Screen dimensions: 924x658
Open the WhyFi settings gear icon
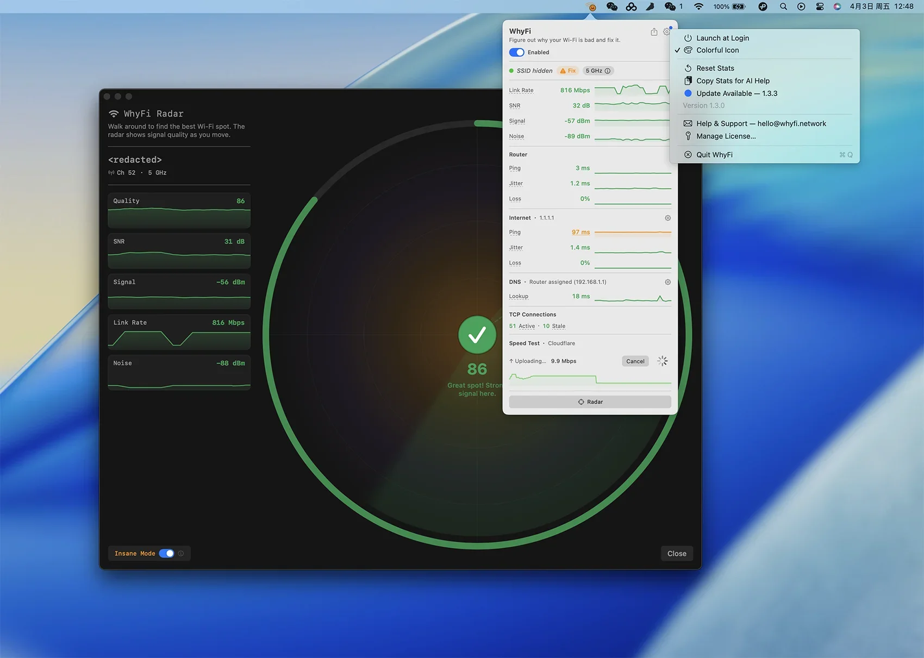pyautogui.click(x=666, y=32)
